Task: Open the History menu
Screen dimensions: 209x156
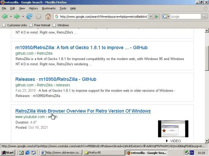Action: (33, 8)
